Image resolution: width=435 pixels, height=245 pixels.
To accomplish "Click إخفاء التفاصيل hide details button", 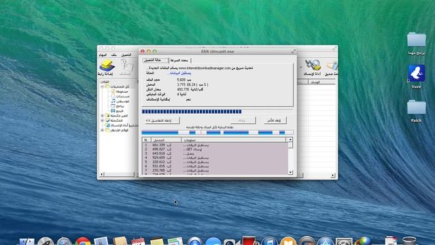I will tap(162, 120).
